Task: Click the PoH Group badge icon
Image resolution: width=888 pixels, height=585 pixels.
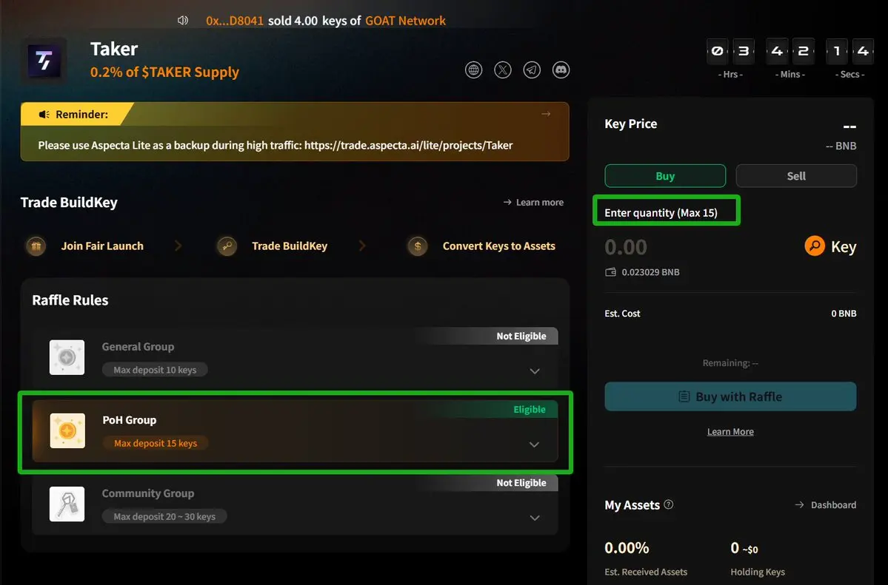Action: coord(67,430)
